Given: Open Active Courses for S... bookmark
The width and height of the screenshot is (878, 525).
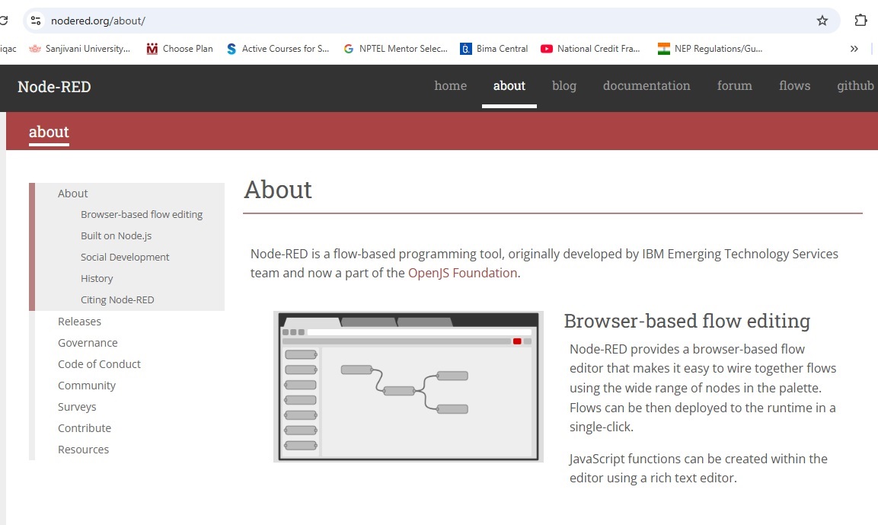Looking at the screenshot, I should tap(278, 49).
